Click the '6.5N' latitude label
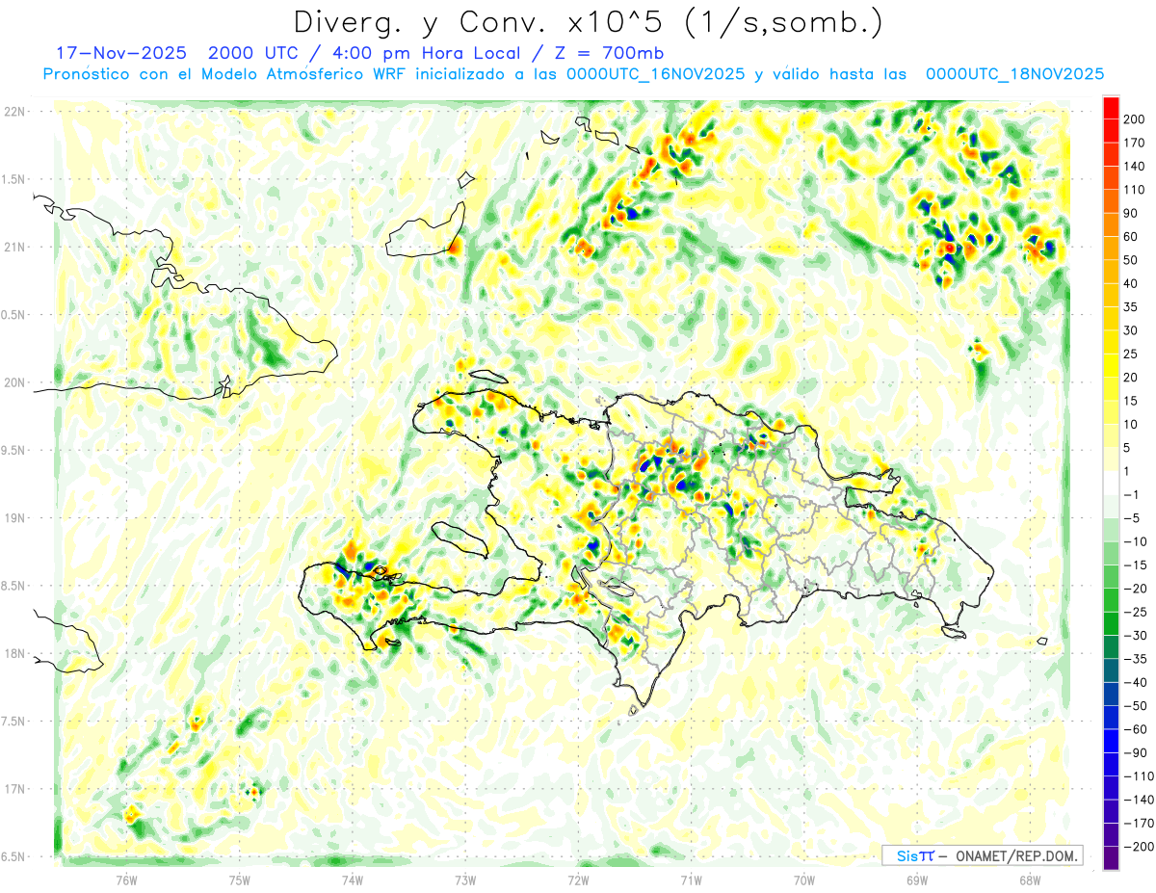Image resolution: width=1156 pixels, height=893 pixels. (x=14, y=856)
